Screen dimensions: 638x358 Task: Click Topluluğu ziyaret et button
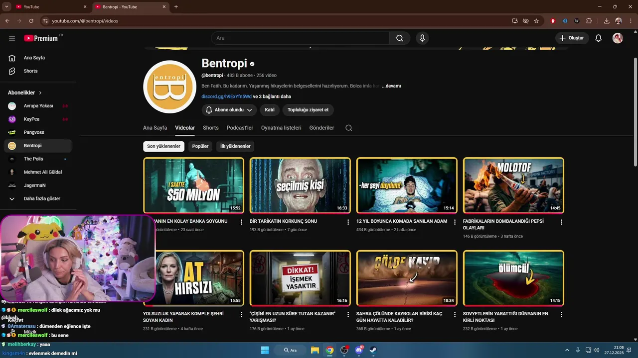[x=308, y=110]
